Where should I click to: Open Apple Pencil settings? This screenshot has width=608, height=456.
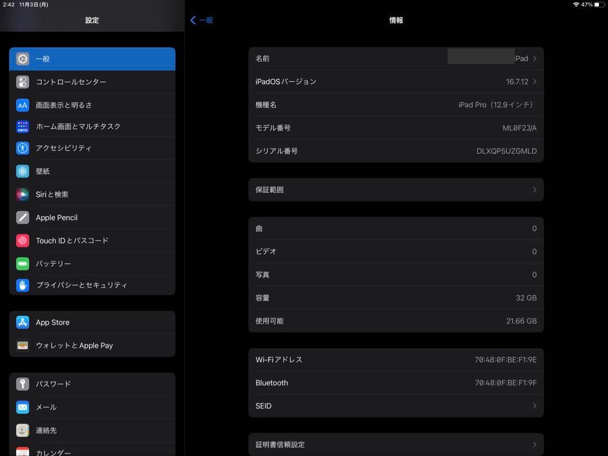click(x=22, y=217)
